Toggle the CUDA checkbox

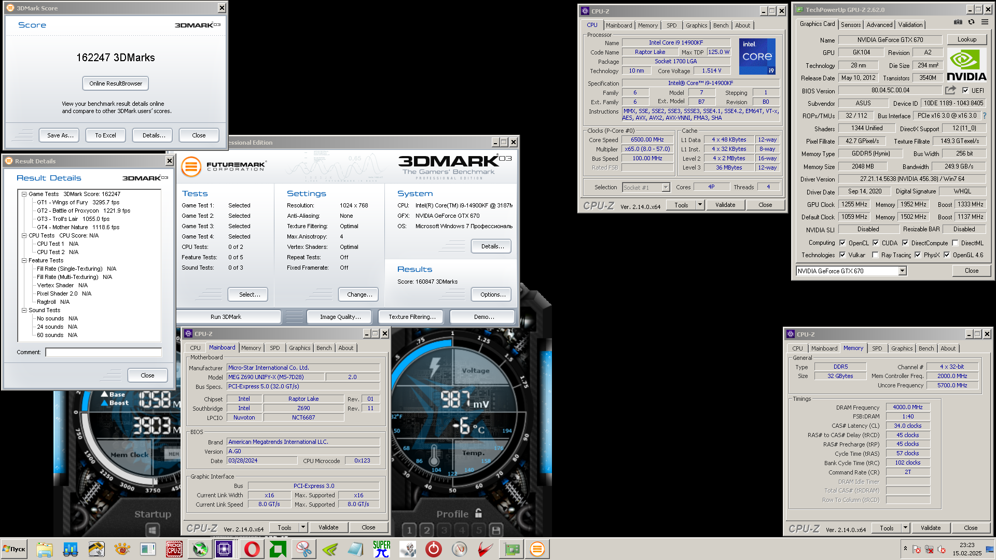click(x=876, y=243)
